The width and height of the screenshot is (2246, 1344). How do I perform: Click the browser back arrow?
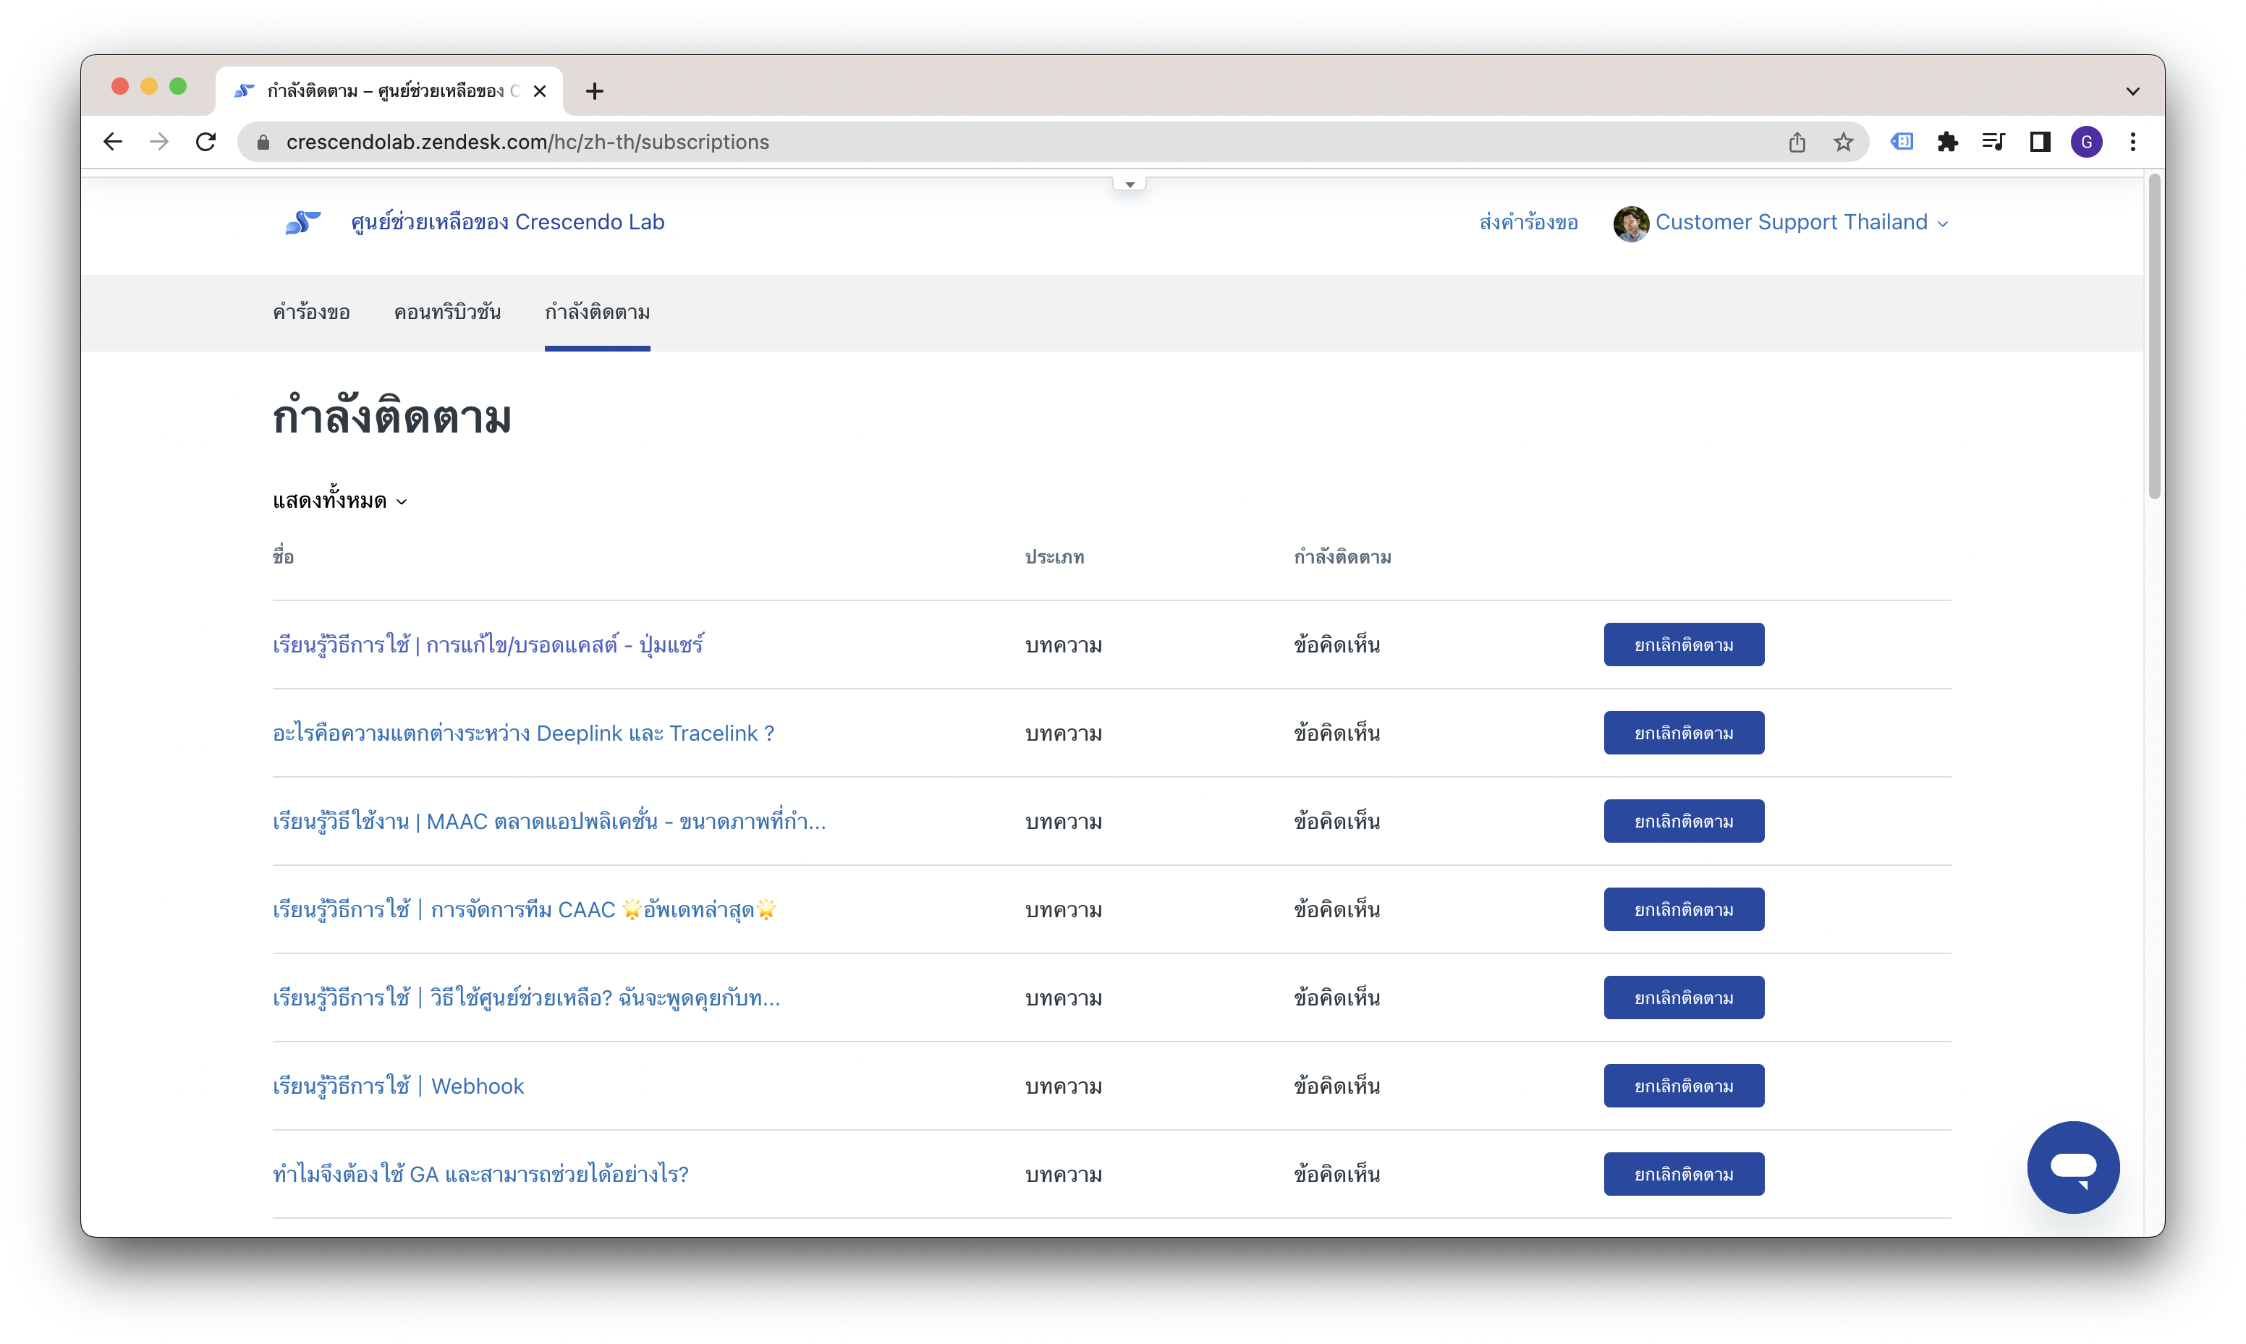pyautogui.click(x=112, y=143)
